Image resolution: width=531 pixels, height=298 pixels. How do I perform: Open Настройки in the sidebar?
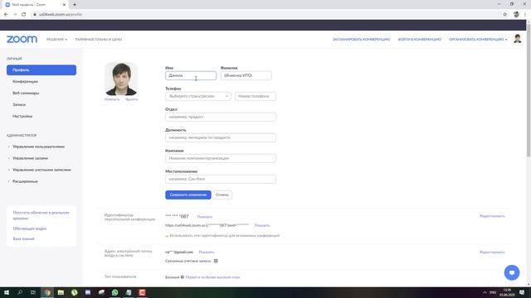(x=22, y=116)
